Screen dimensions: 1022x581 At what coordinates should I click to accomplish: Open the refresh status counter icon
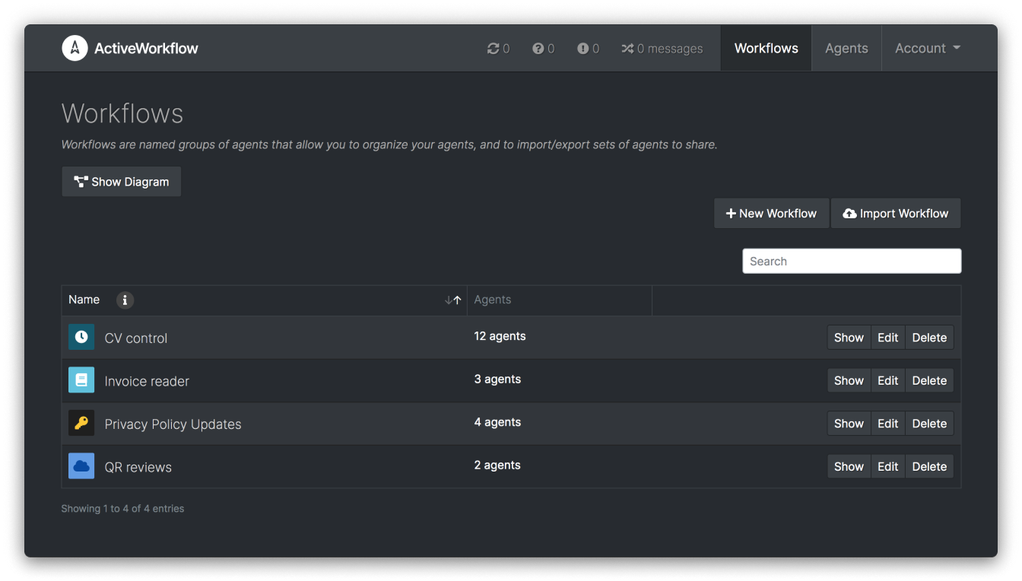point(494,49)
